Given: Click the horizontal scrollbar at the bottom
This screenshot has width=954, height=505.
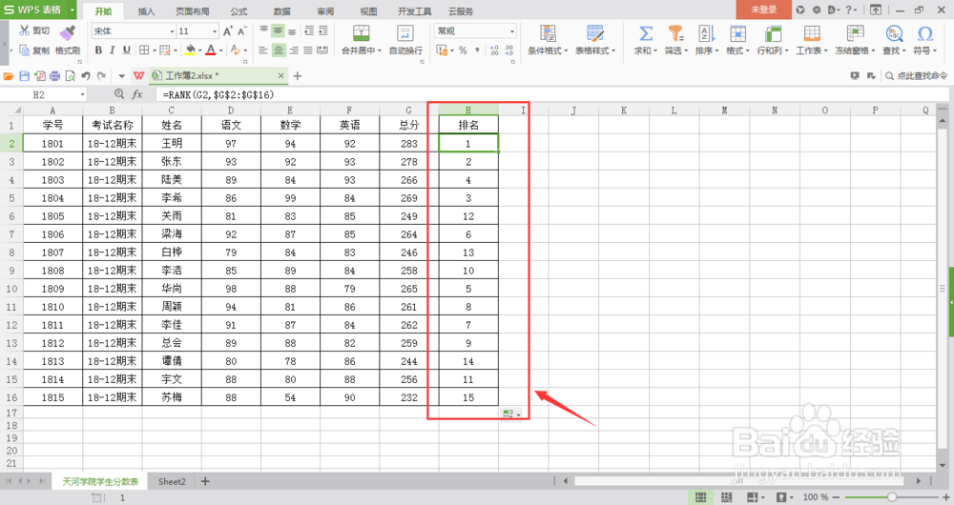Looking at the screenshot, I should pos(741,480).
